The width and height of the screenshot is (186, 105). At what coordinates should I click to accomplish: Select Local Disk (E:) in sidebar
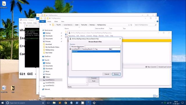pyautogui.click(x=50, y=85)
